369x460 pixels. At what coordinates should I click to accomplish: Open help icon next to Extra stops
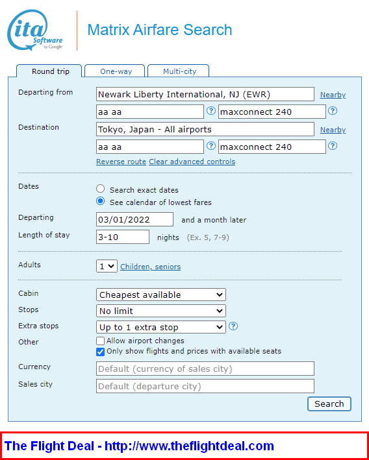233,326
